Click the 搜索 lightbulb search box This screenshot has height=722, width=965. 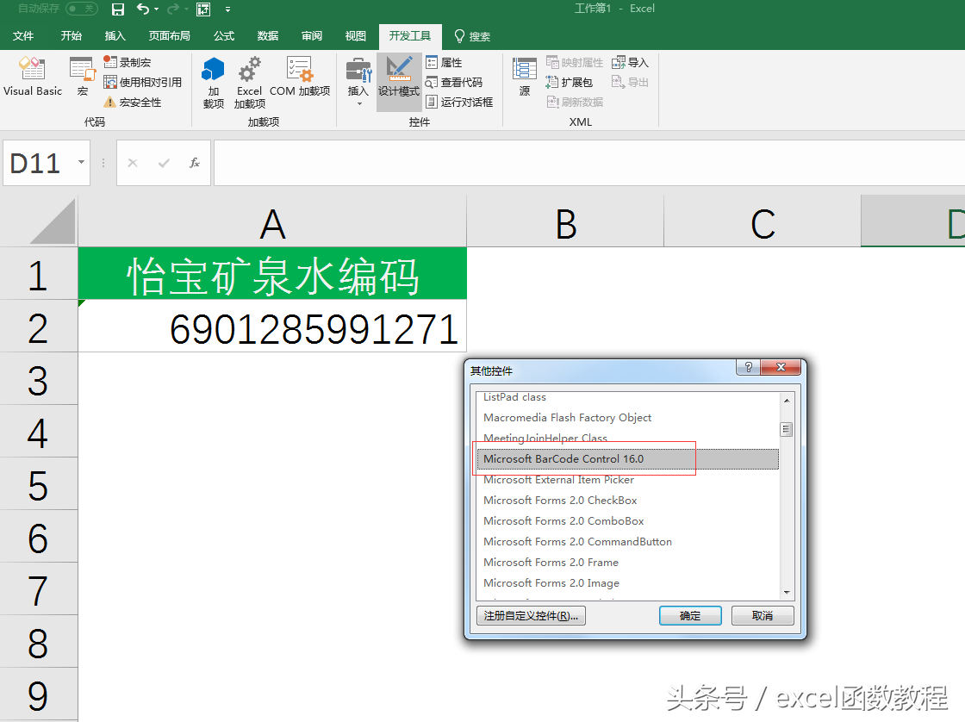click(472, 36)
